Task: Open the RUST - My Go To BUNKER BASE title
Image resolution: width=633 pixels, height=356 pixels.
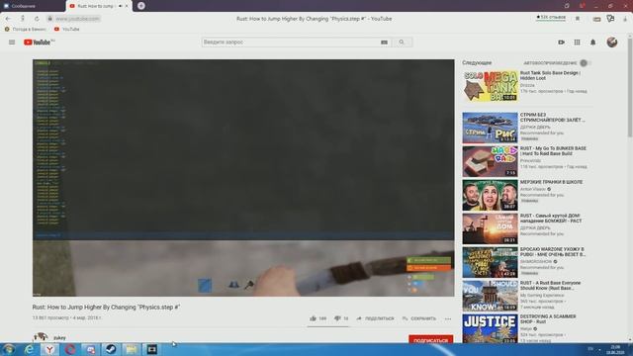Action: pyautogui.click(x=553, y=151)
